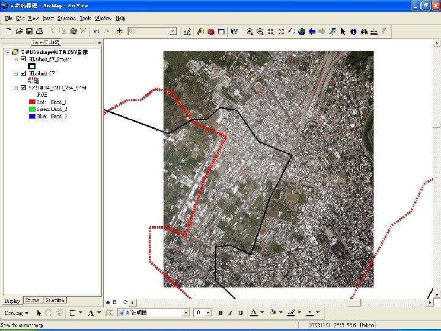Activate the Identify info tool
The height and width of the screenshot is (331, 441).
(353, 31)
